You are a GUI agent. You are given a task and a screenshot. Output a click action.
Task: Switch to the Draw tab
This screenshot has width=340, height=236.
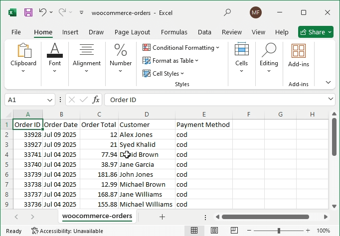[x=96, y=32]
